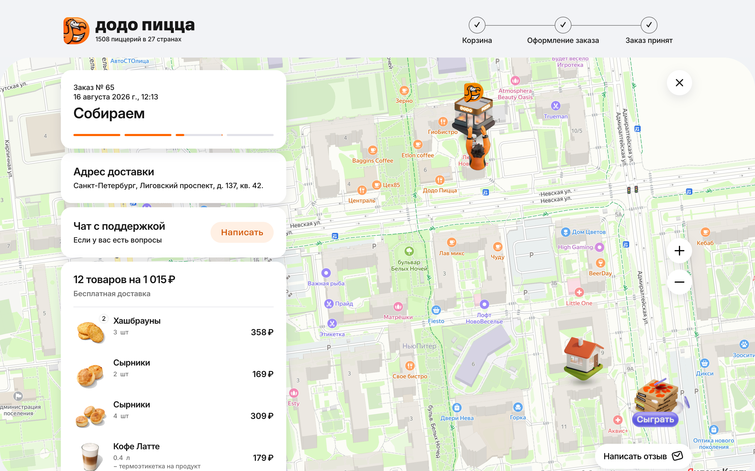The width and height of the screenshot is (755, 471).
Task: Open the Кебаб cafe map pin
Action: coord(705,232)
